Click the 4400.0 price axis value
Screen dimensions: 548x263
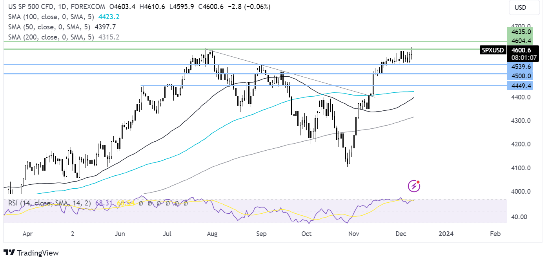(x=521, y=97)
